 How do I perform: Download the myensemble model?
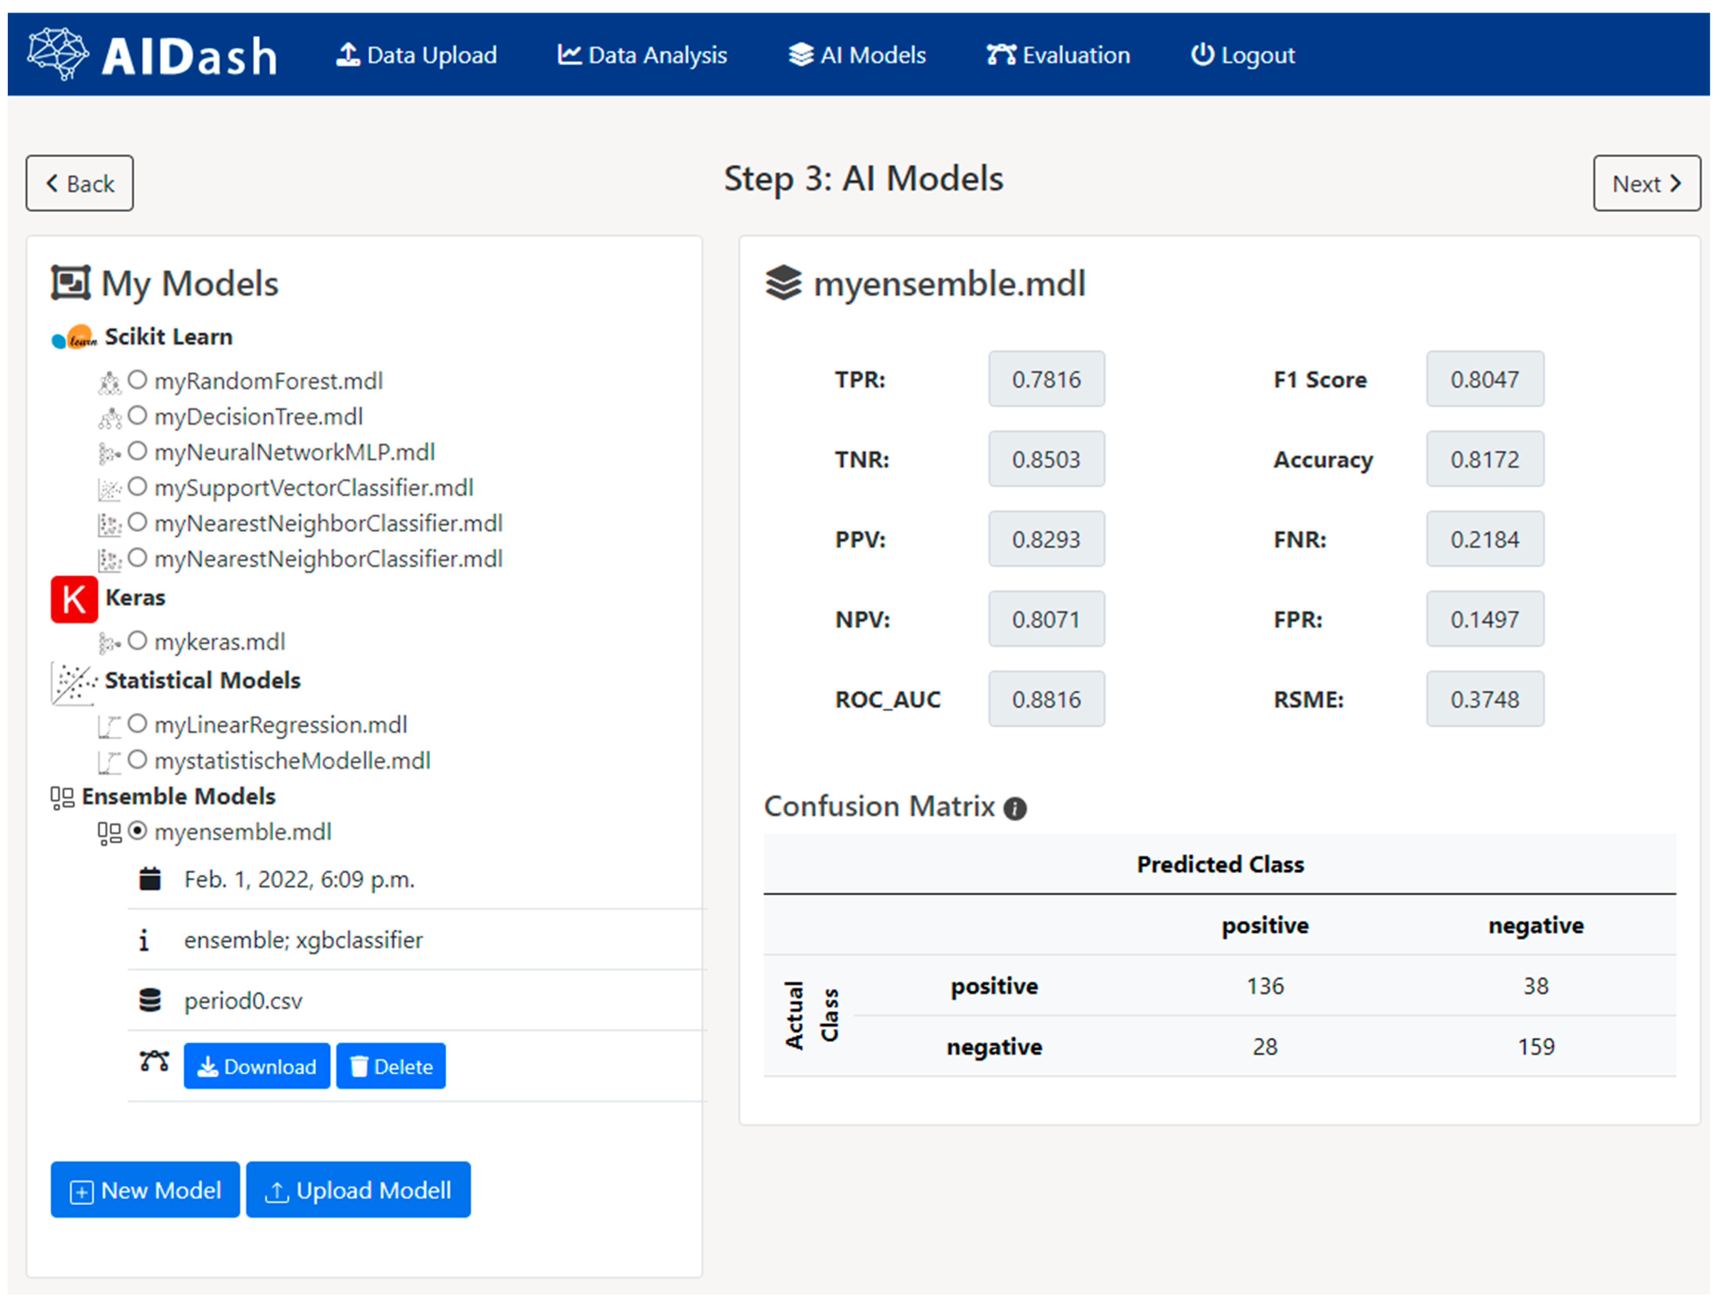257,1066
